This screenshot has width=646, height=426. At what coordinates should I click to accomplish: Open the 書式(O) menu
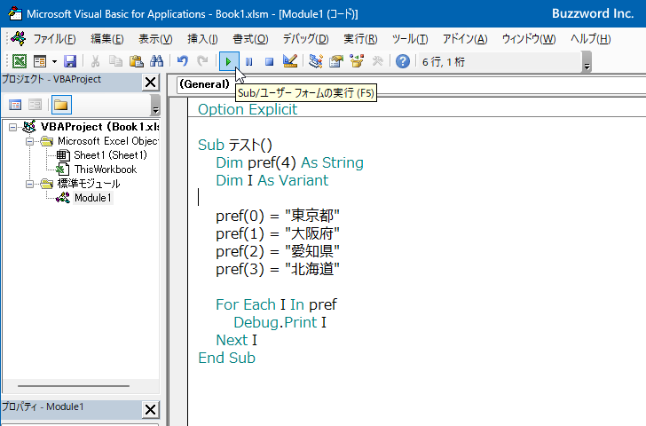(250, 39)
